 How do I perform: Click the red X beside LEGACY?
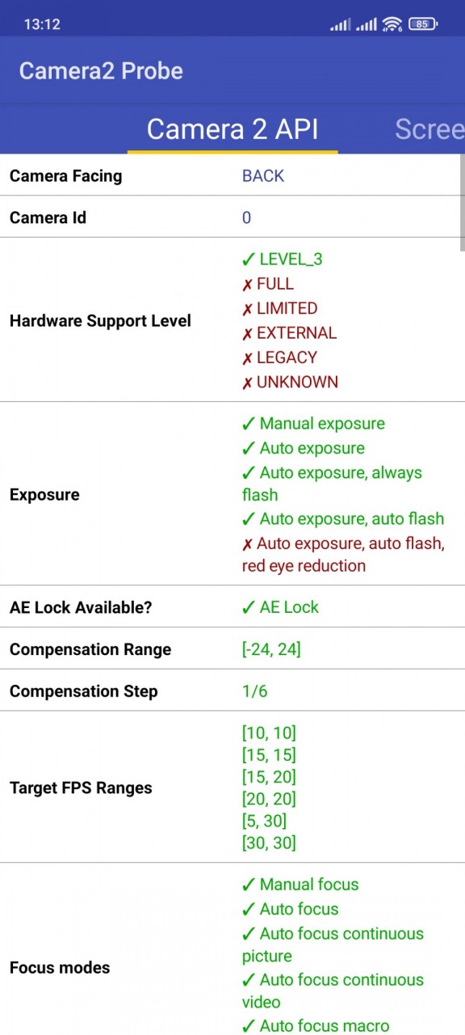click(248, 358)
